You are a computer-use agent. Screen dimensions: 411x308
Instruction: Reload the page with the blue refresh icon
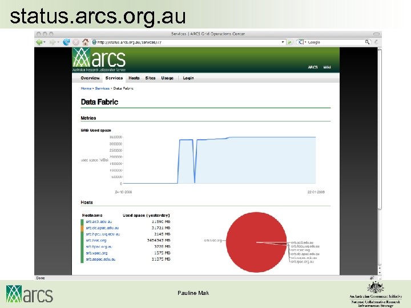(66, 42)
